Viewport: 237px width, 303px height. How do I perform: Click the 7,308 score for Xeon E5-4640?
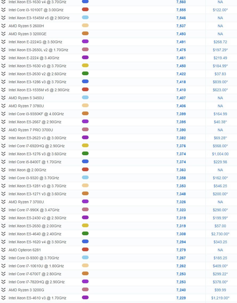pyautogui.click(x=181, y=234)
